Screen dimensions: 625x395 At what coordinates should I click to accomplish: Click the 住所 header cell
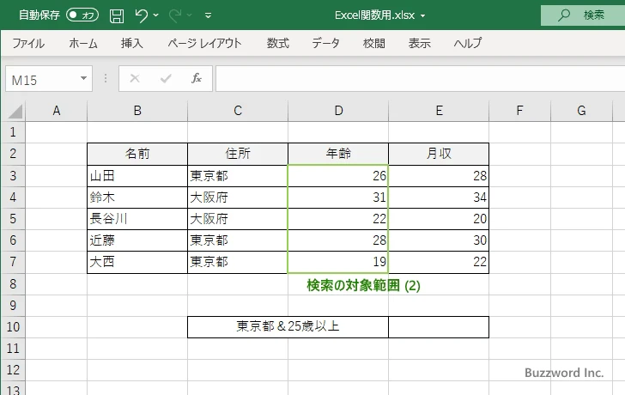coord(238,154)
